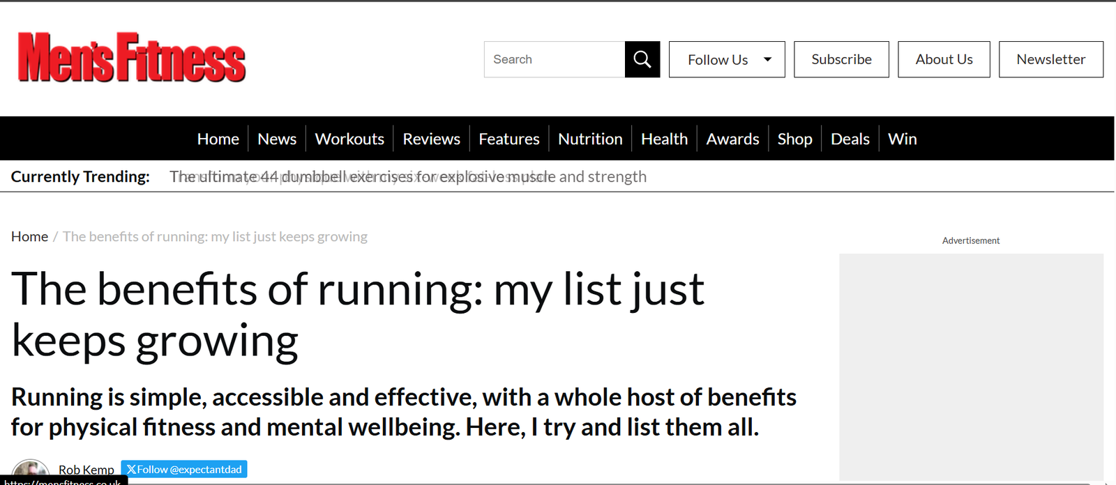Click the magnifying glass search icon
1116x485 pixels.
pos(642,59)
